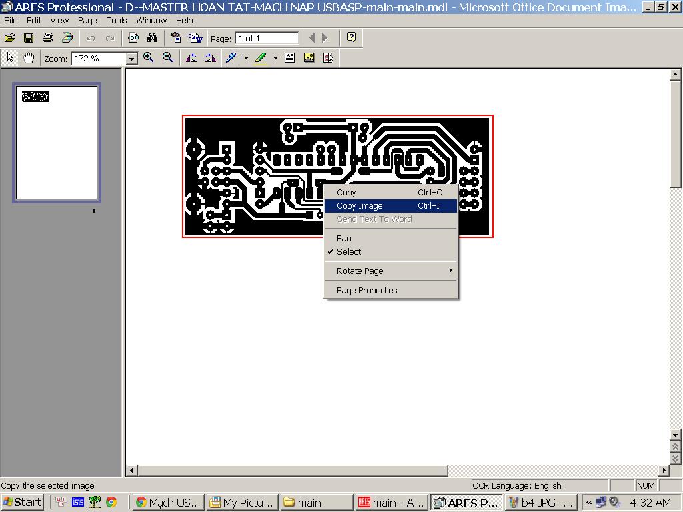Click the Reading View glasses icon
This screenshot has height=512, width=683.
tap(133, 38)
